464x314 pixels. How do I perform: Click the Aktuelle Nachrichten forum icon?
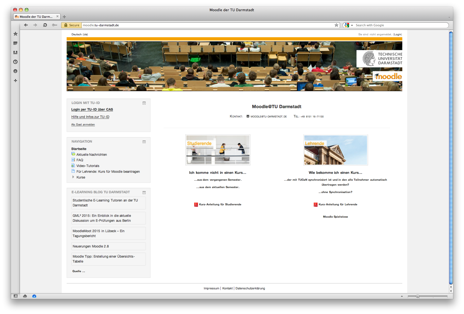pos(73,154)
